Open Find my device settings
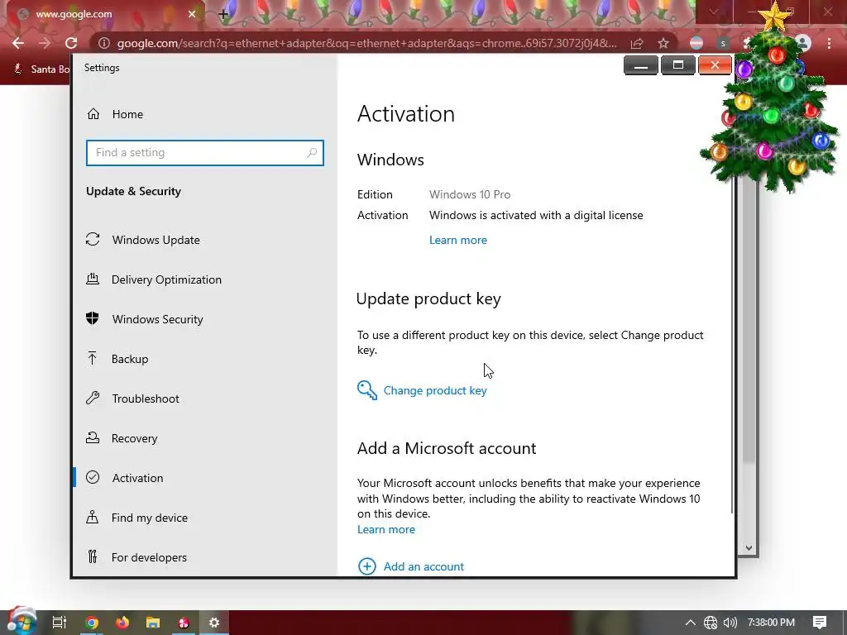 coord(150,518)
